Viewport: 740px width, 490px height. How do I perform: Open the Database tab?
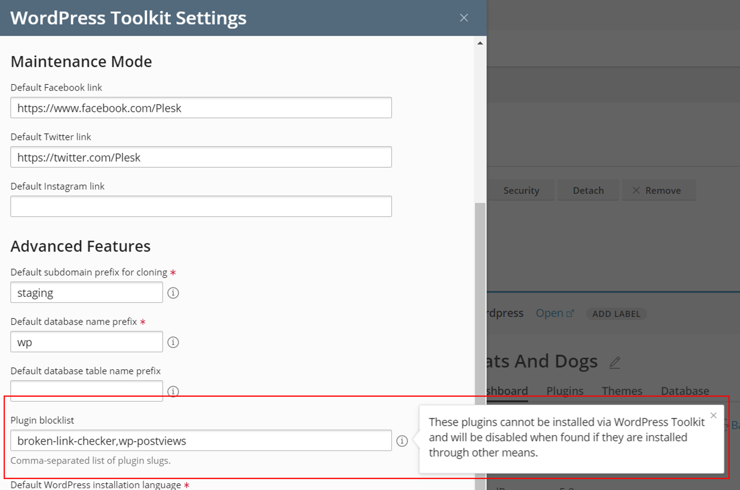[x=685, y=391]
